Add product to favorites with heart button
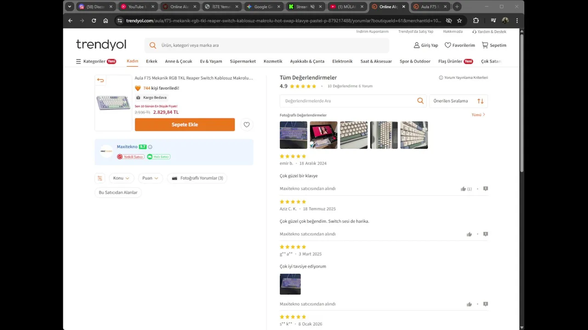The image size is (588, 330). 247,125
